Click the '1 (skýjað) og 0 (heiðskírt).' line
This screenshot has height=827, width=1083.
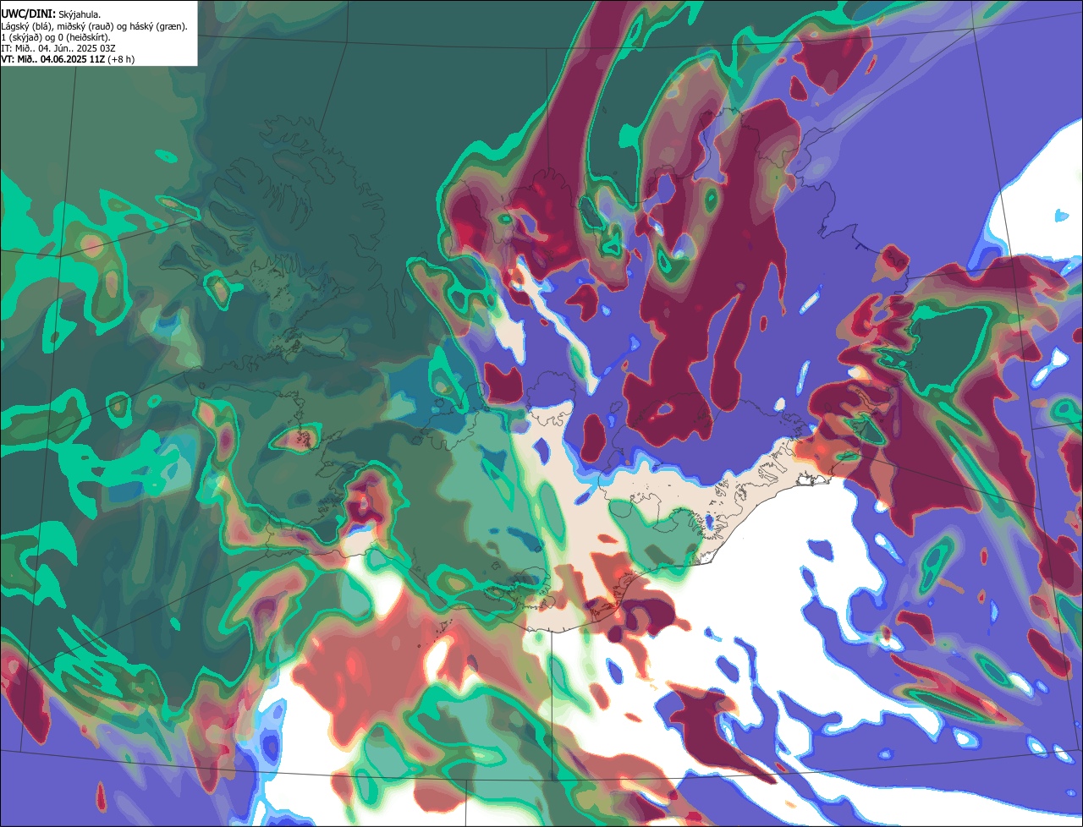click(x=56, y=37)
